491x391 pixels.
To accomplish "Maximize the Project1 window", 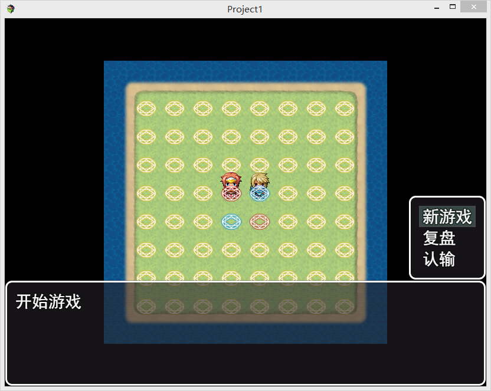I will 453,7.
